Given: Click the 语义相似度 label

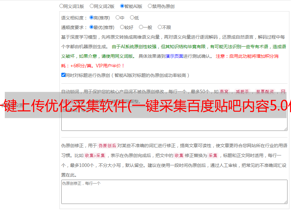Looking at the screenshot, I should click(x=74, y=18).
